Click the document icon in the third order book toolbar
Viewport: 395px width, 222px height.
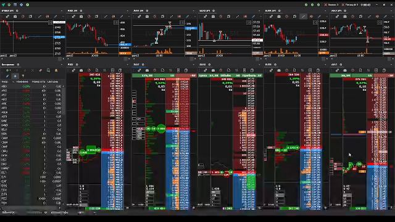point(163,70)
